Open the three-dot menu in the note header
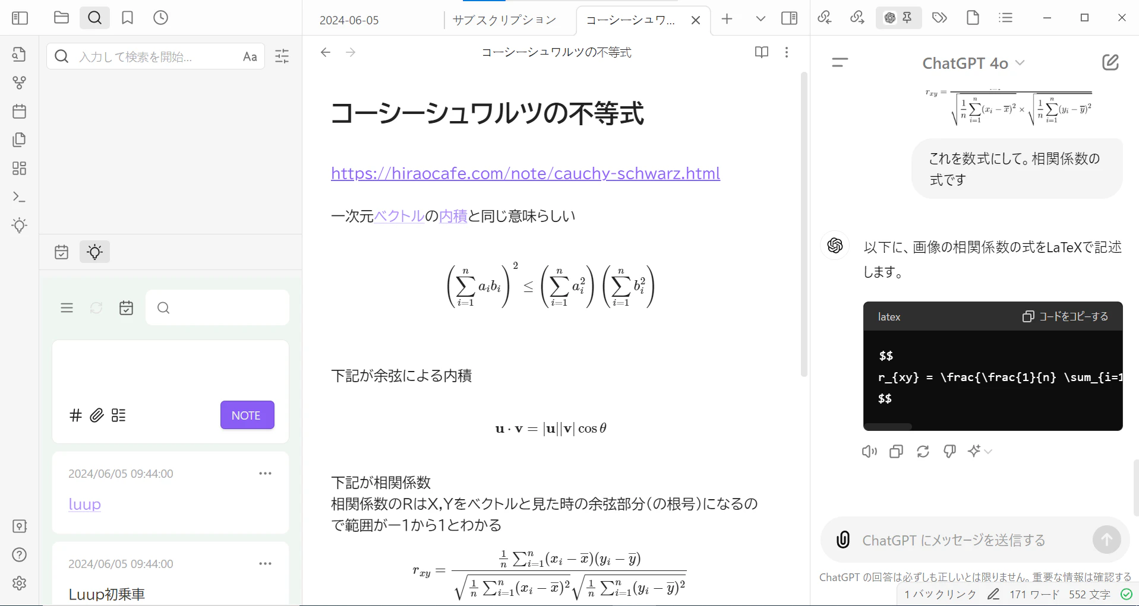 tap(787, 52)
